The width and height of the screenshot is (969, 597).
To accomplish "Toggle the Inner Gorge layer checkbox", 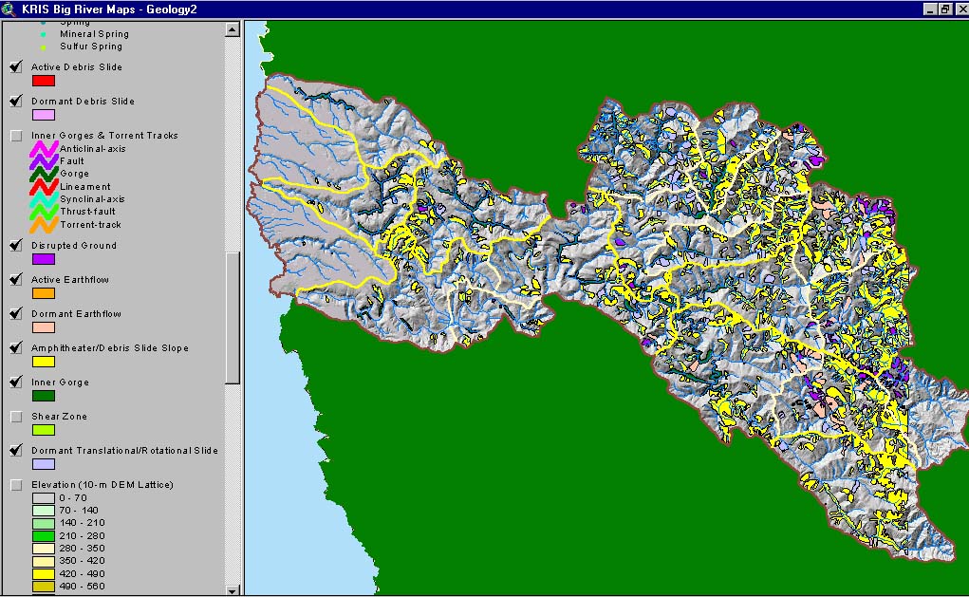I will (x=16, y=382).
